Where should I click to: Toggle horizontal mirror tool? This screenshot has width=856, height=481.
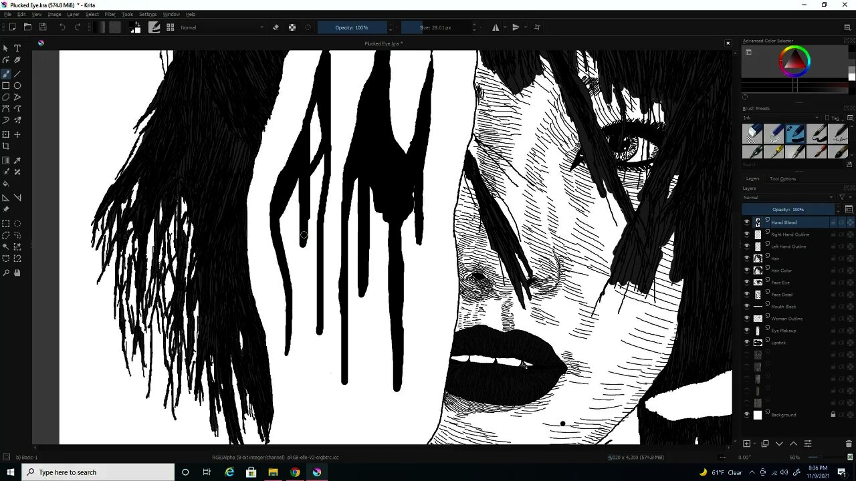tap(496, 27)
